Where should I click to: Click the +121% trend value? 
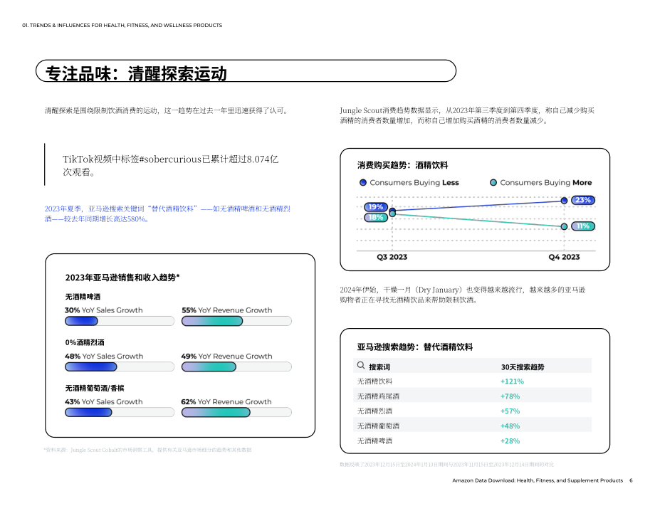(x=512, y=381)
